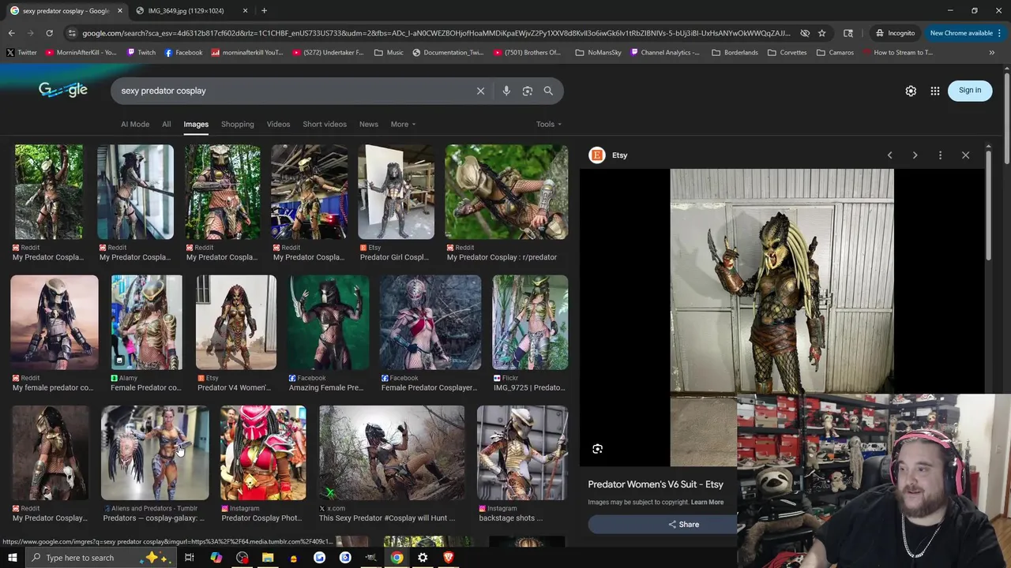Open the Music bookmarks folder
Screen dimensions: 1011x568
389,53
